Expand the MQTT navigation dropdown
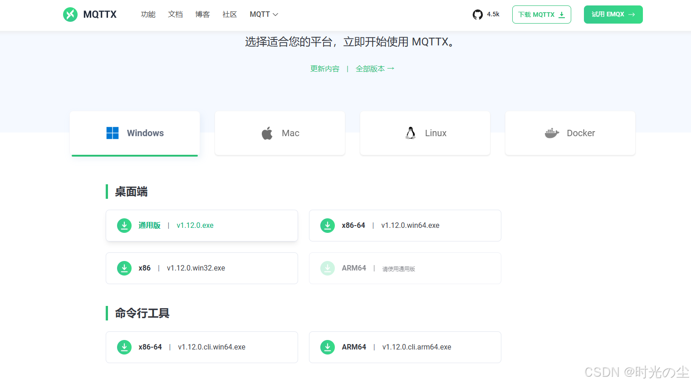Screen dimensions: 691x384 [x=264, y=14]
